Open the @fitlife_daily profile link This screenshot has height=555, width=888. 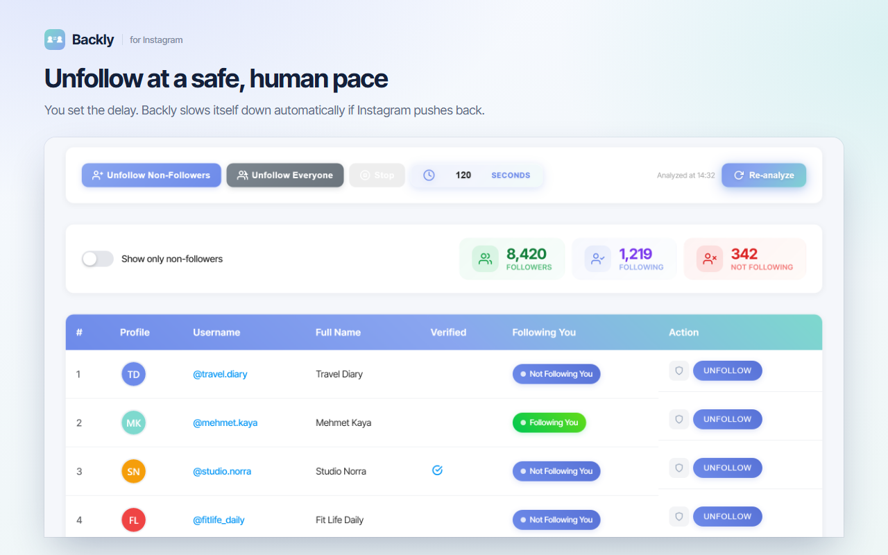pos(219,520)
